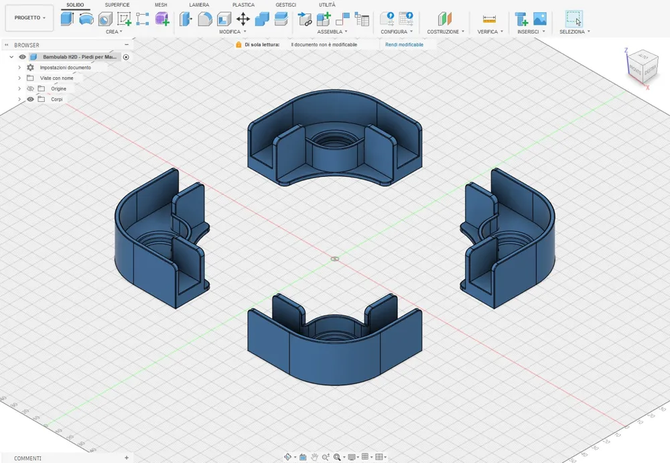Open the INSERISCI dropdown menu
670x463 pixels.
(531, 31)
